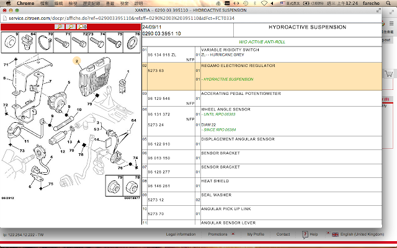Select part thumbnail 71 screw
397x248 pixels.
(x=62, y=42)
